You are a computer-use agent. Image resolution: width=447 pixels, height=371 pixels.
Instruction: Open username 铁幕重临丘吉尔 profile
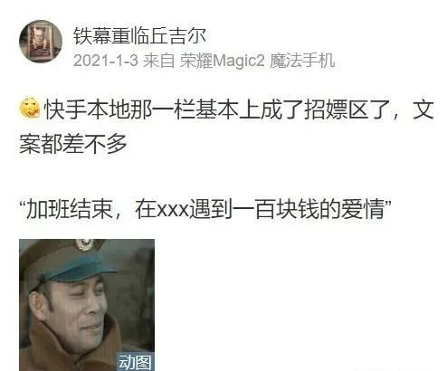tap(140, 36)
